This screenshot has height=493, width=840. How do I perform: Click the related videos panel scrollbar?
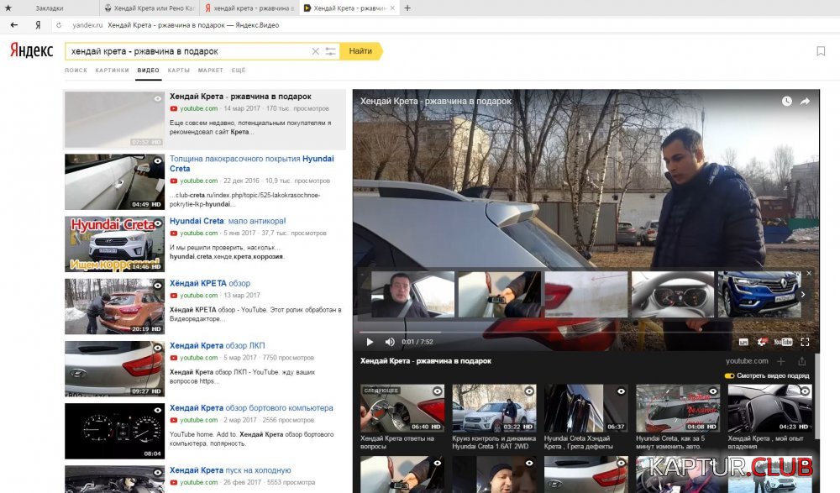817,396
